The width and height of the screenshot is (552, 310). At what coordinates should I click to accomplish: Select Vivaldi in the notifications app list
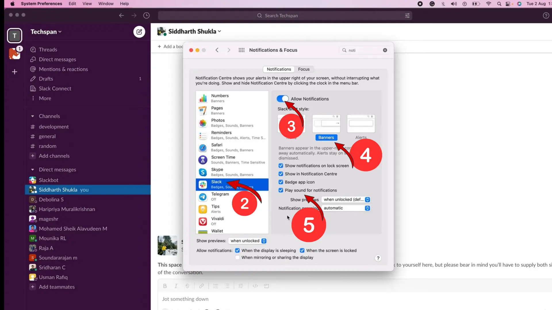232,221
